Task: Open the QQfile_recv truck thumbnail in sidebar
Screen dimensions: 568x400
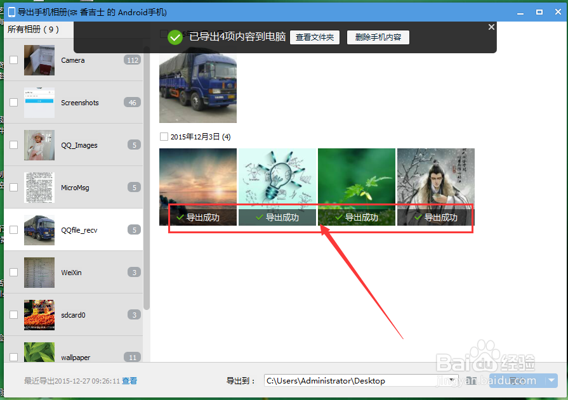Action: coord(39,230)
